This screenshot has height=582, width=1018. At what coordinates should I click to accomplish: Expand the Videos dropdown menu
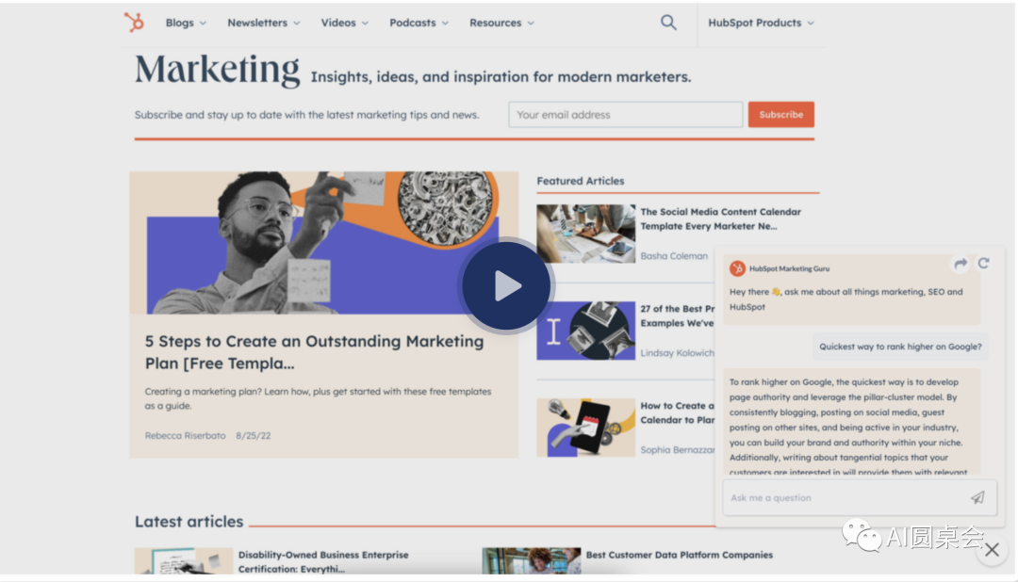pyautogui.click(x=345, y=23)
